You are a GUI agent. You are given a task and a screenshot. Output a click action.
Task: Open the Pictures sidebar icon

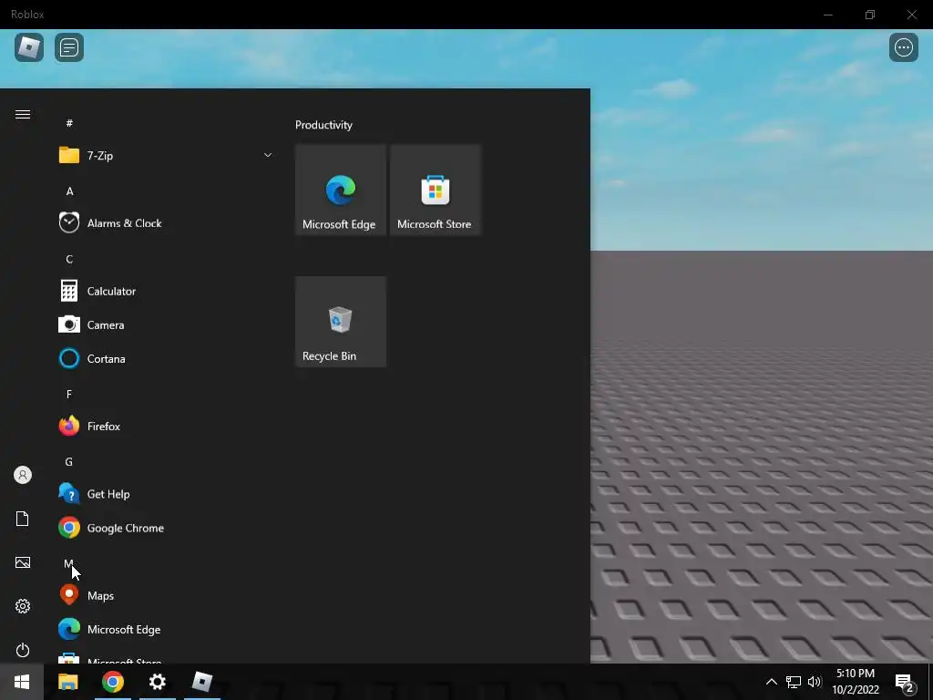point(23,562)
